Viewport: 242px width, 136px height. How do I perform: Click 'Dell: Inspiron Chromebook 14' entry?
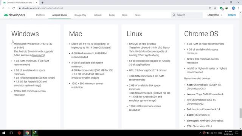click(x=203, y=109)
